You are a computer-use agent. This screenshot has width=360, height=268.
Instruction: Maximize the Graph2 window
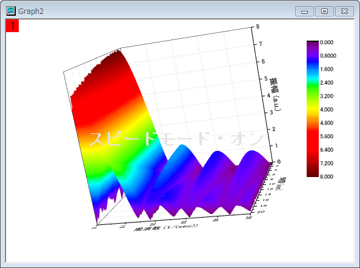[x=324, y=12]
